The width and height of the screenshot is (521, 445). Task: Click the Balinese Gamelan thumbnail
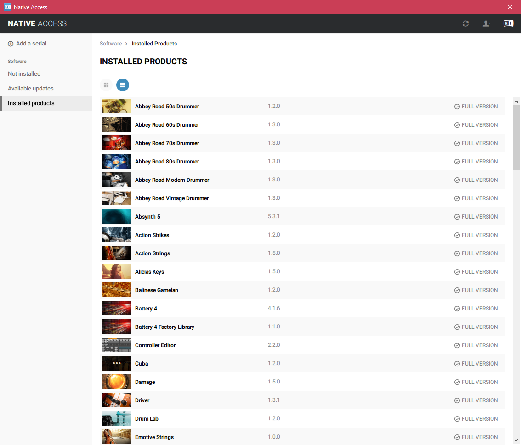click(116, 290)
